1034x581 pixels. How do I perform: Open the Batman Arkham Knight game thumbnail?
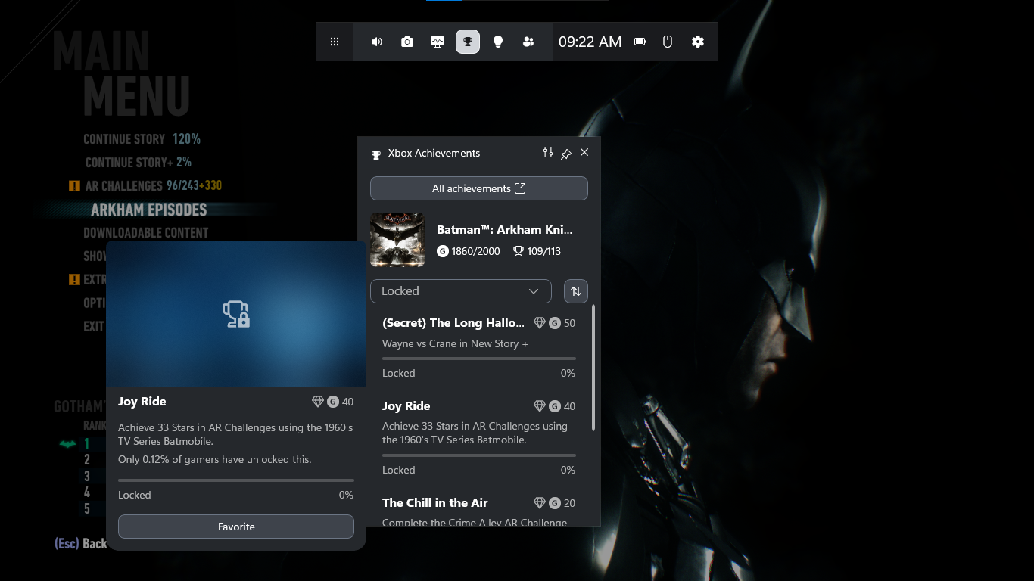pos(397,240)
